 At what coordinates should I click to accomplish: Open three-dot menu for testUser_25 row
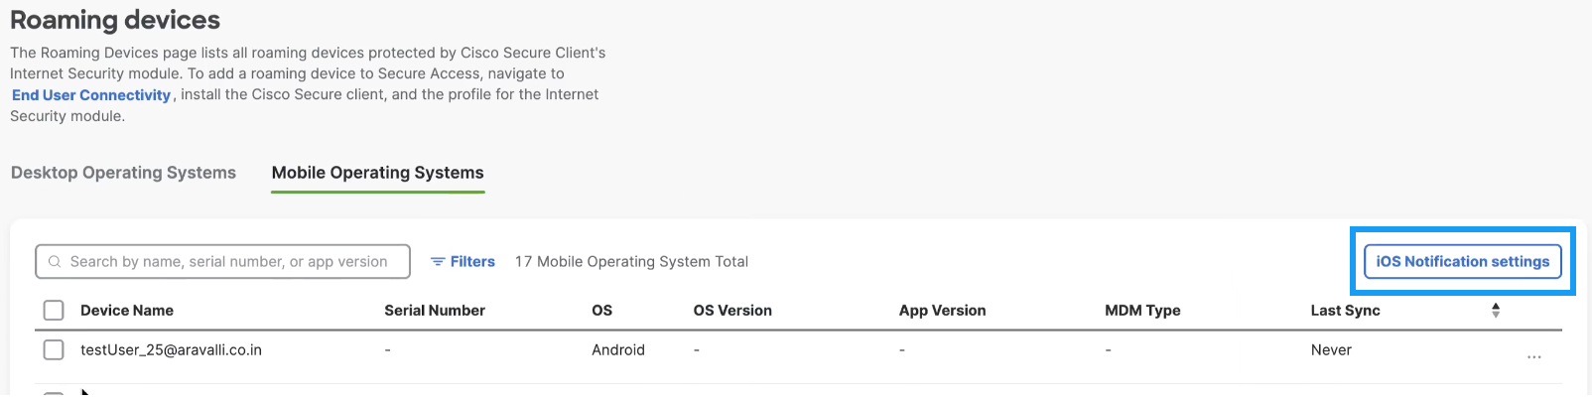click(x=1534, y=356)
